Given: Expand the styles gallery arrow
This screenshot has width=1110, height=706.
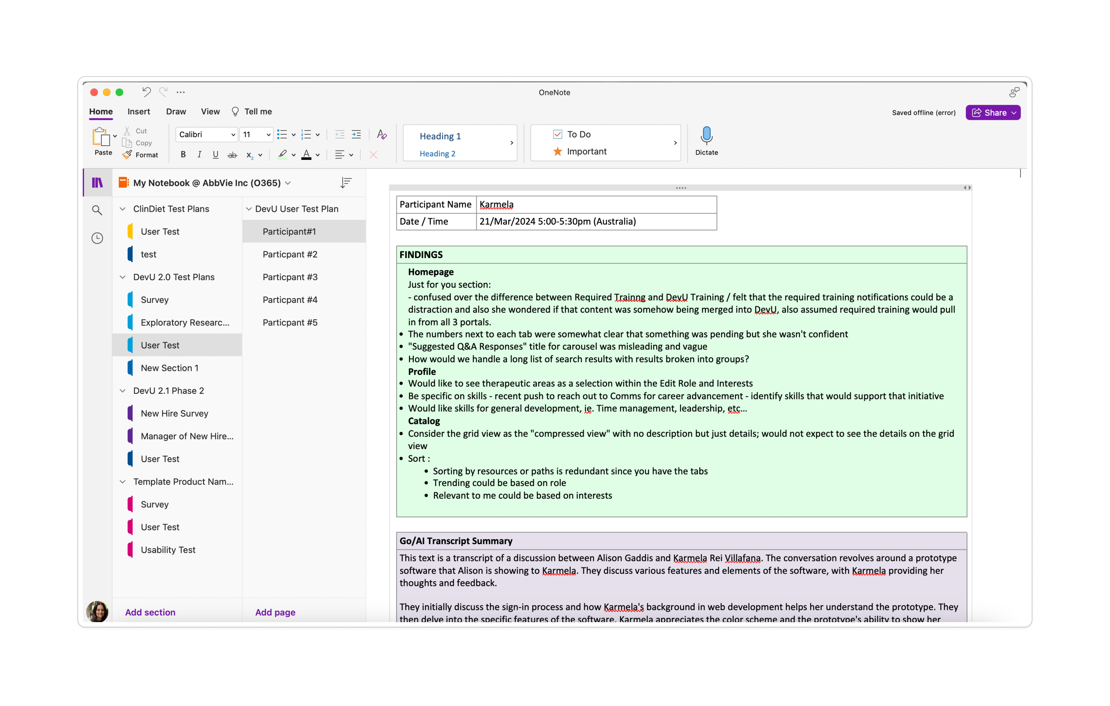Looking at the screenshot, I should [512, 143].
